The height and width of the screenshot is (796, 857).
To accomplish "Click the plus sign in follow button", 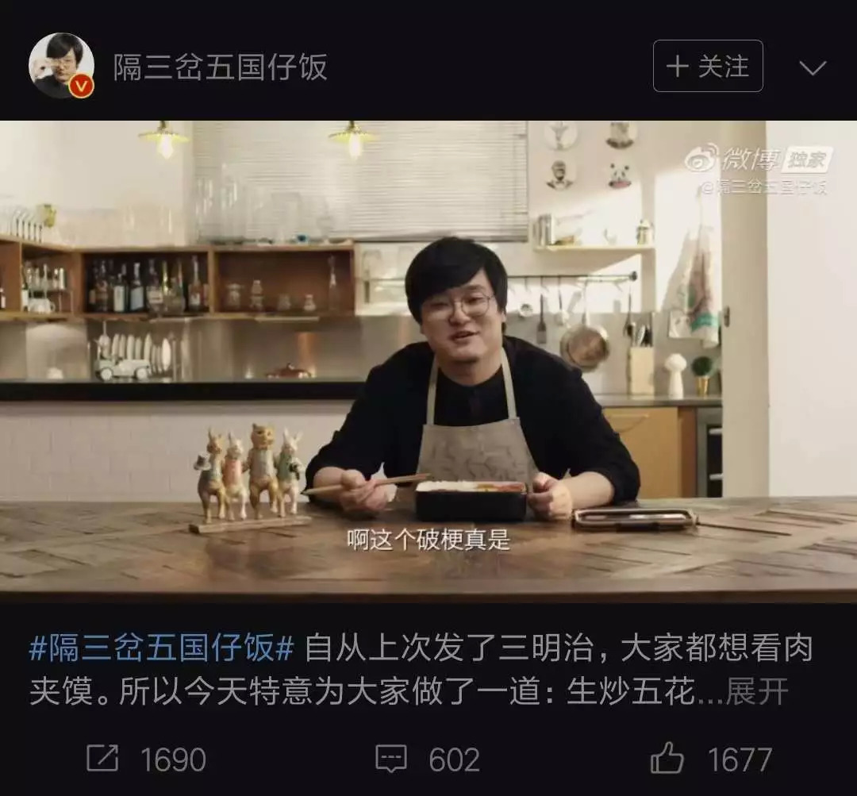I will pyautogui.click(x=677, y=67).
